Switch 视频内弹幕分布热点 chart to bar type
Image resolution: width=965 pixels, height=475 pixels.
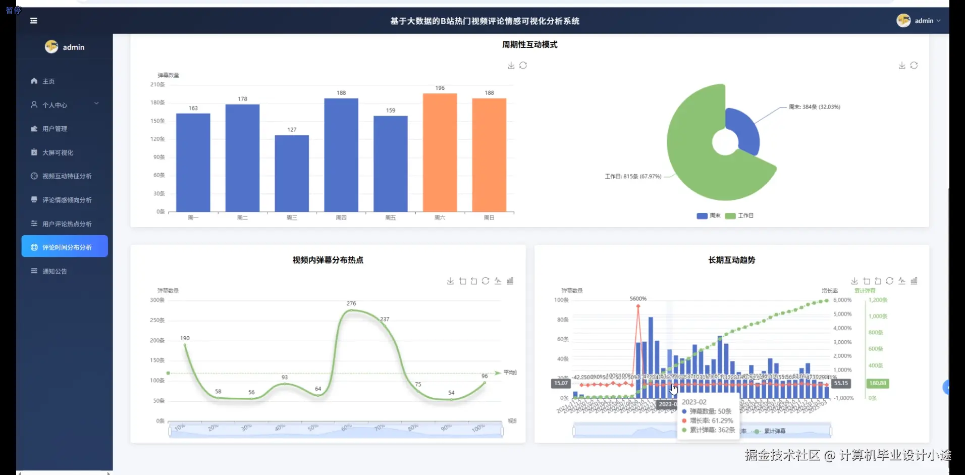click(x=510, y=281)
